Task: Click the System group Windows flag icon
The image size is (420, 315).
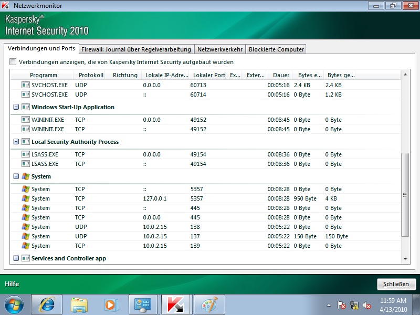Action: point(26,176)
